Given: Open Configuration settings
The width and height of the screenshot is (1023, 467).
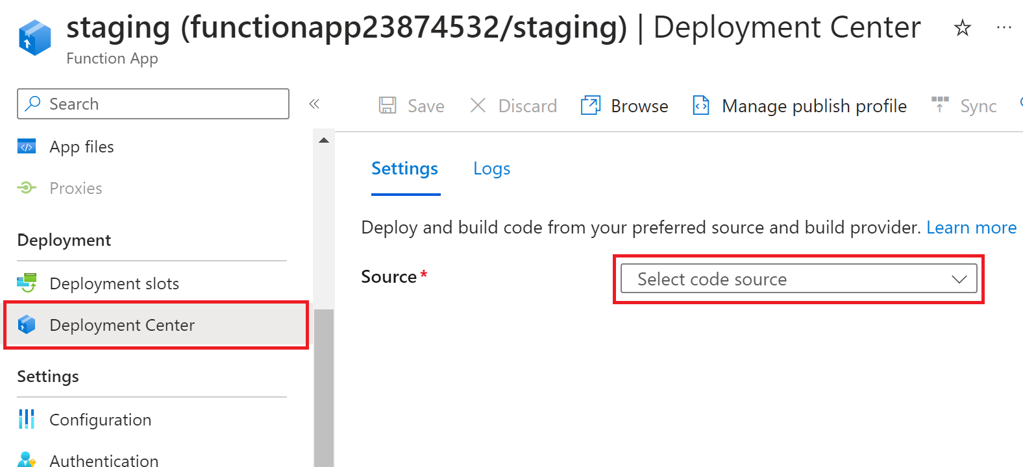Looking at the screenshot, I should tap(101, 420).
